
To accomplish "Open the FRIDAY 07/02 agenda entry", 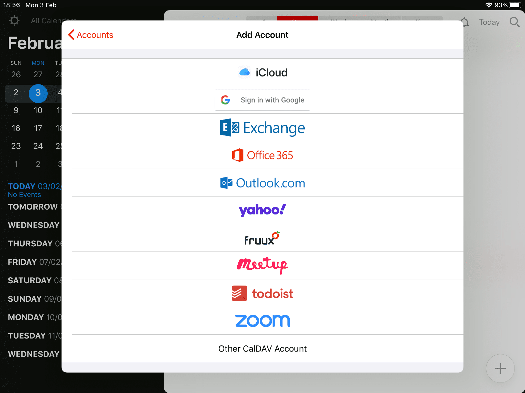I will click(x=35, y=262).
